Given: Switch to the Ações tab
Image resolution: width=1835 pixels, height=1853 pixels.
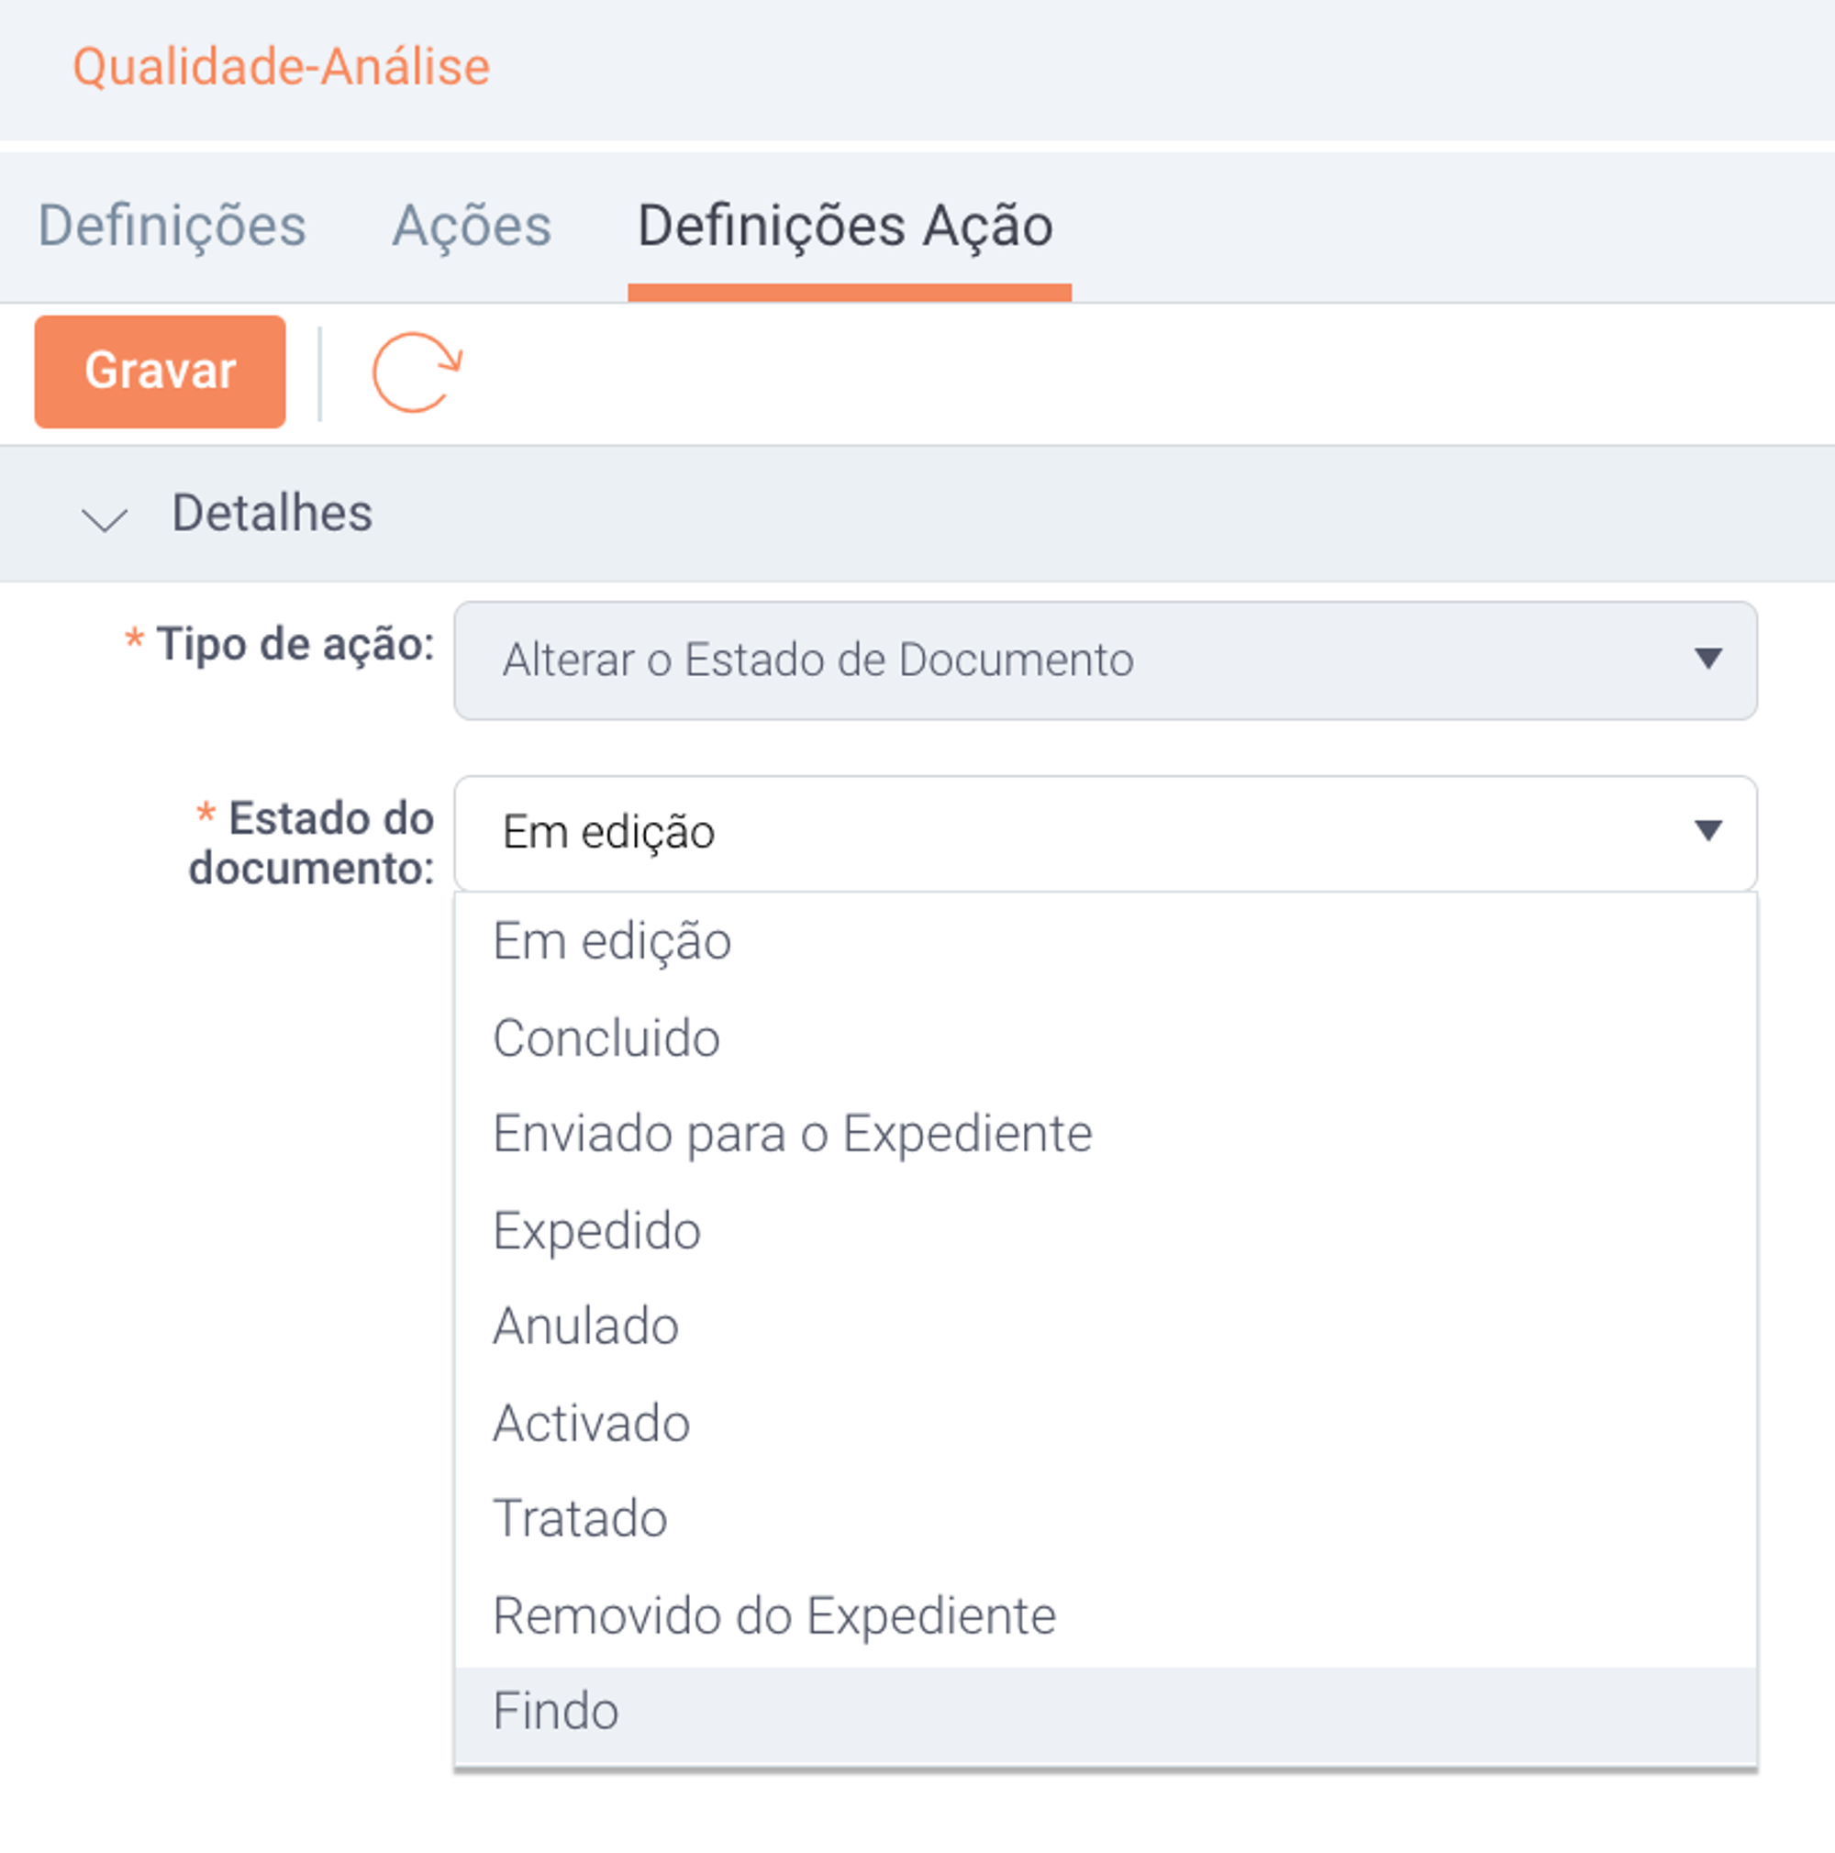Looking at the screenshot, I should (x=471, y=227).
